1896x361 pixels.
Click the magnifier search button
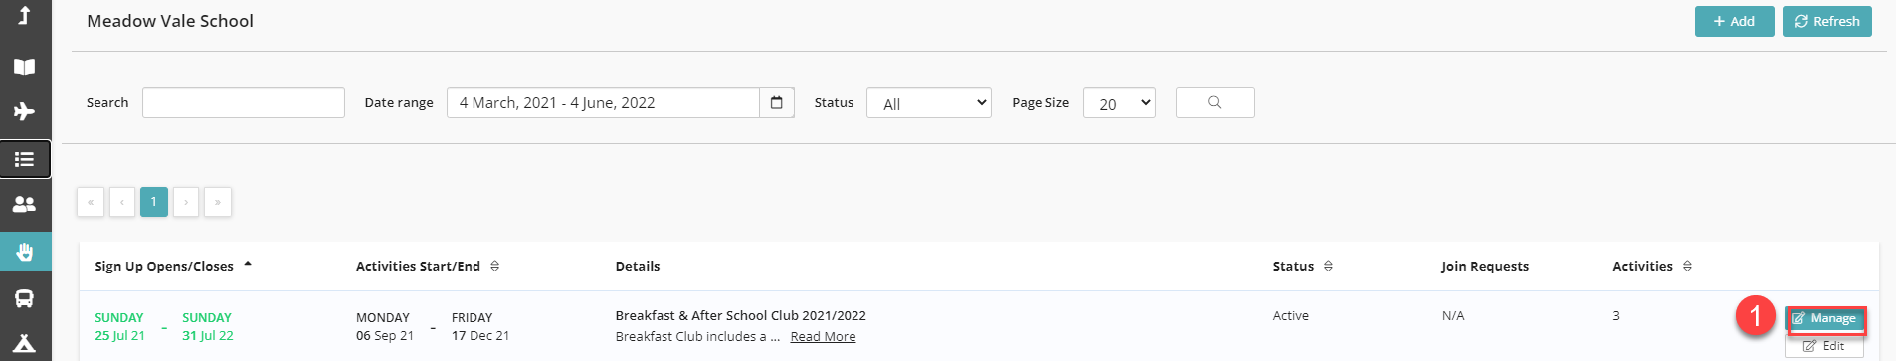[1215, 102]
